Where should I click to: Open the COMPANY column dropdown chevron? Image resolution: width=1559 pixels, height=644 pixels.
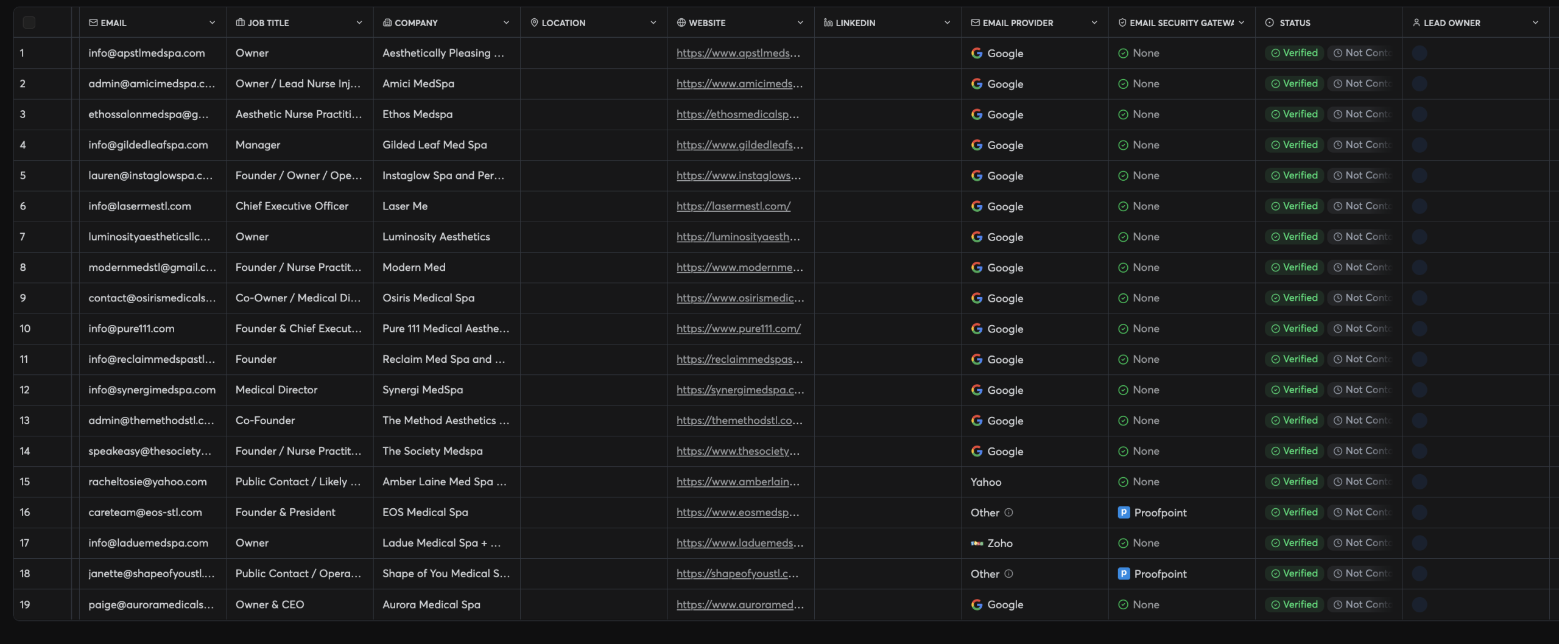point(506,23)
